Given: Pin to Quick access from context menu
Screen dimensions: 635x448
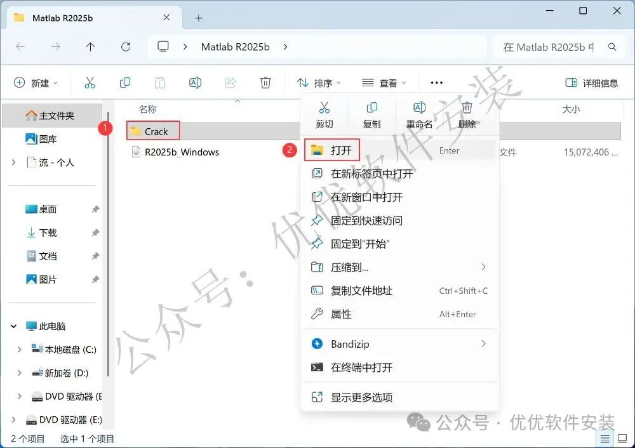Looking at the screenshot, I should [401, 221].
